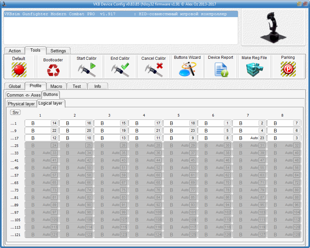Click logical button cell mapped to 4

point(249,130)
